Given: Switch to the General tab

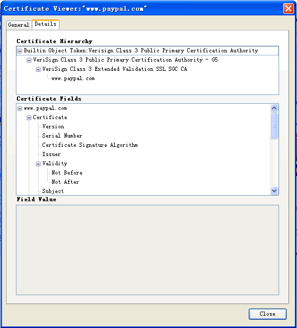Looking at the screenshot, I should [x=18, y=25].
